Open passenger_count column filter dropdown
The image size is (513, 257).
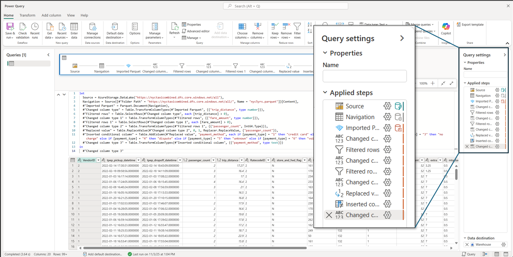coord(213,160)
